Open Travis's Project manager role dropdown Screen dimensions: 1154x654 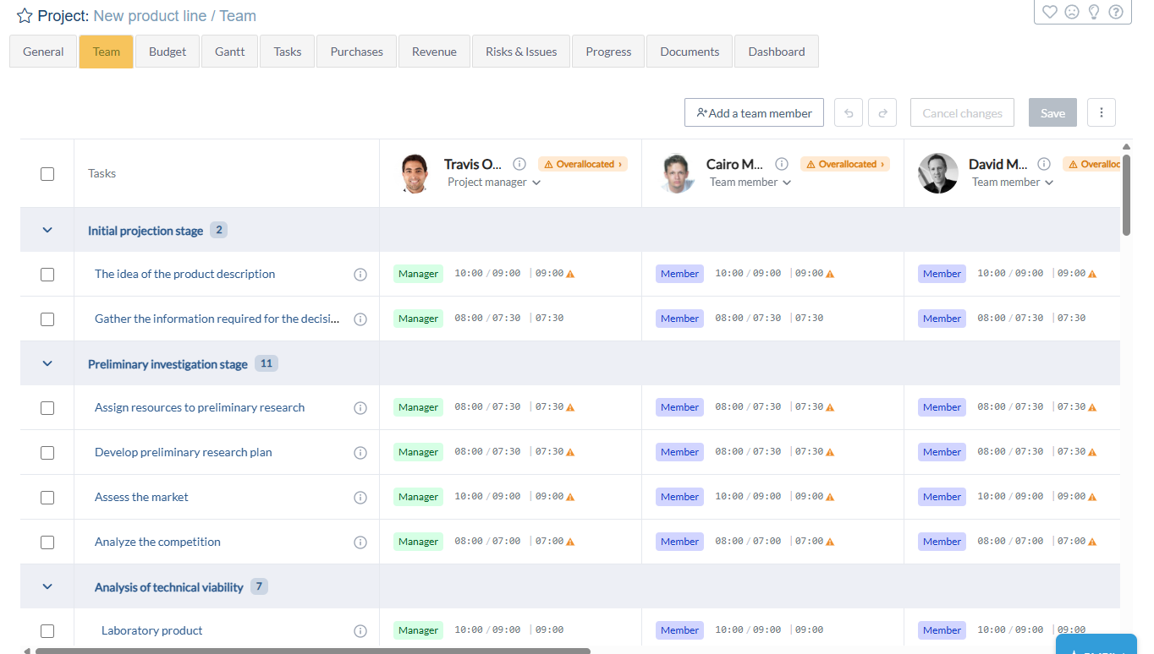pos(494,182)
